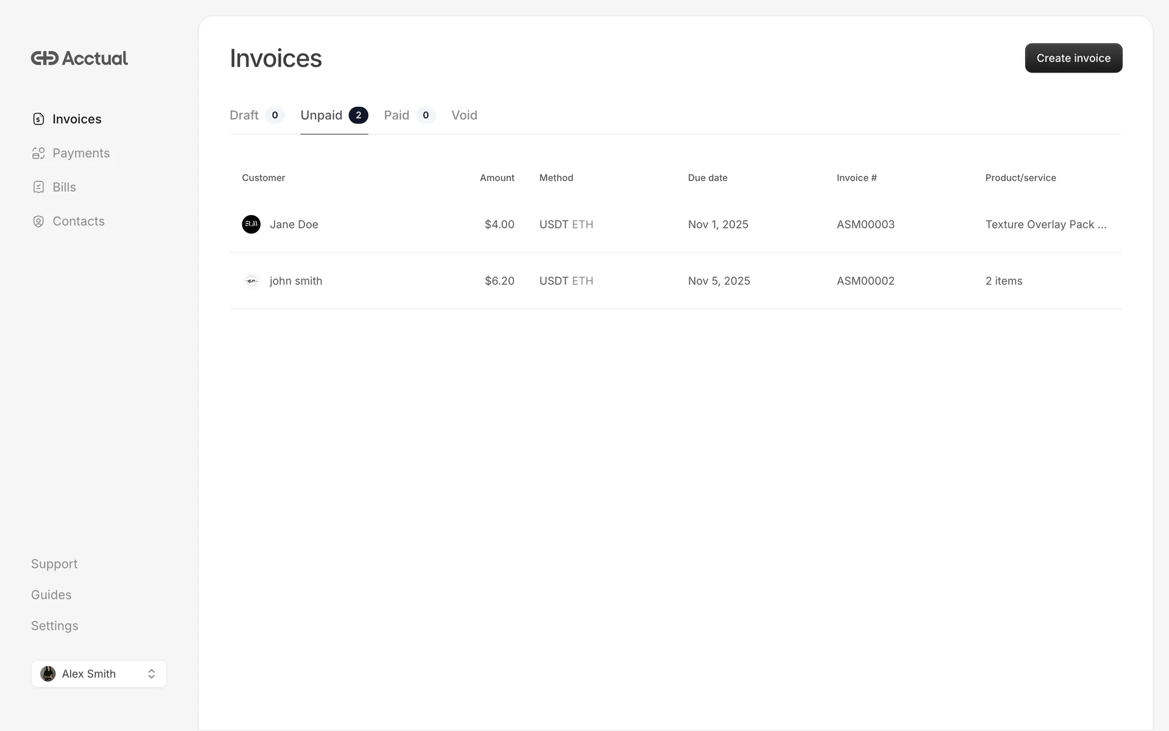This screenshot has width=1169, height=731.
Task: Switch to the Draft tab
Action: pyautogui.click(x=244, y=115)
